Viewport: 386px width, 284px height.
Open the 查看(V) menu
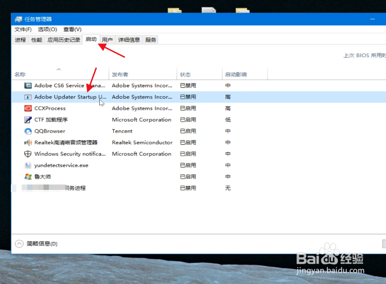coord(72,29)
